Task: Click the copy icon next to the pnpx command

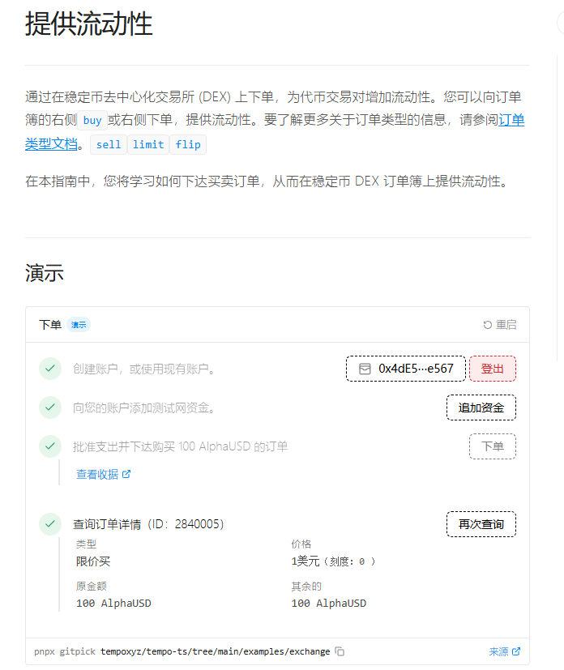Action: tap(340, 651)
